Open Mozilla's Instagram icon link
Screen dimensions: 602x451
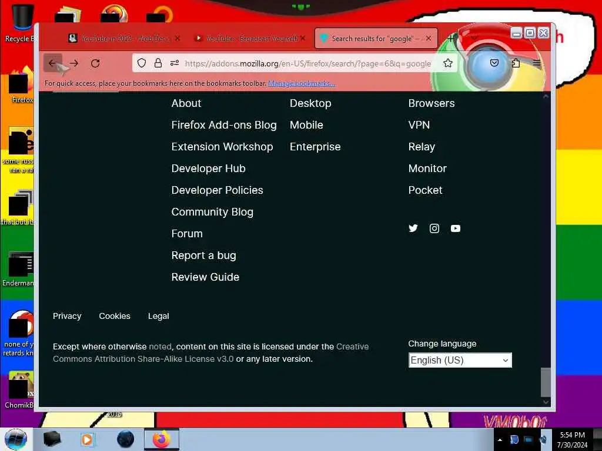pyautogui.click(x=434, y=228)
